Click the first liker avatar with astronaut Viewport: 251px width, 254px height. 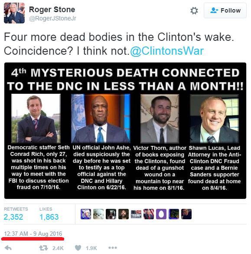coord(86,214)
